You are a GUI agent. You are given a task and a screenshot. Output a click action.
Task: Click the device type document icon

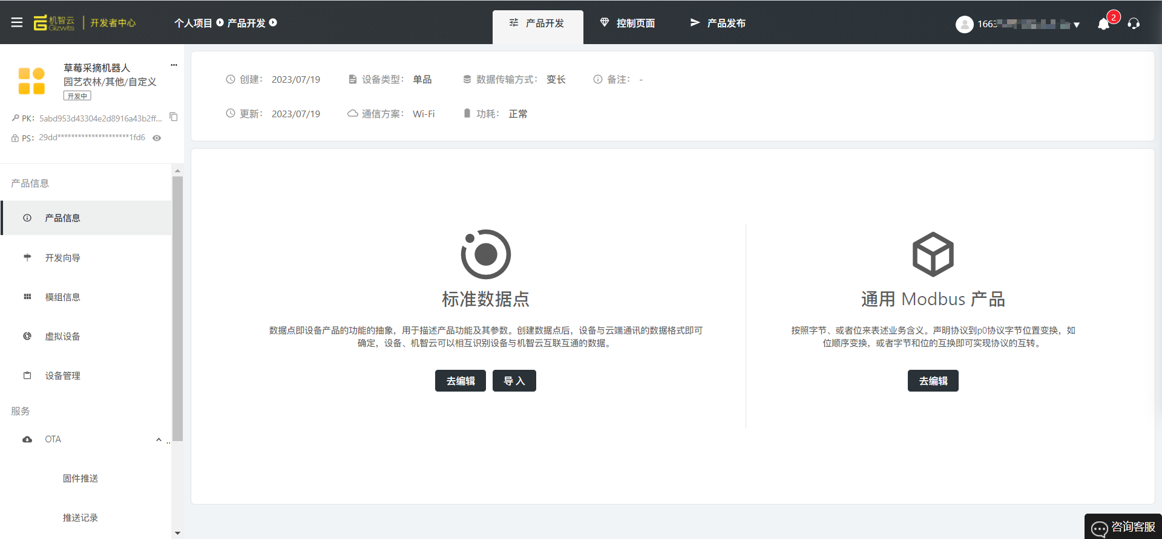click(353, 79)
